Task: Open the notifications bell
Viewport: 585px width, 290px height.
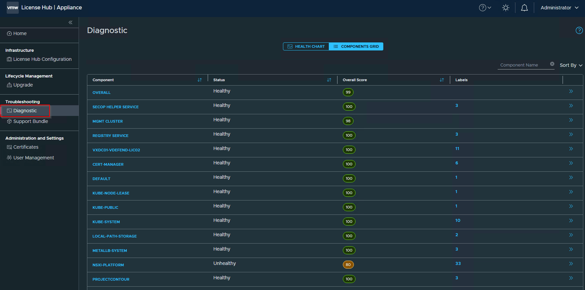Action: pyautogui.click(x=524, y=8)
